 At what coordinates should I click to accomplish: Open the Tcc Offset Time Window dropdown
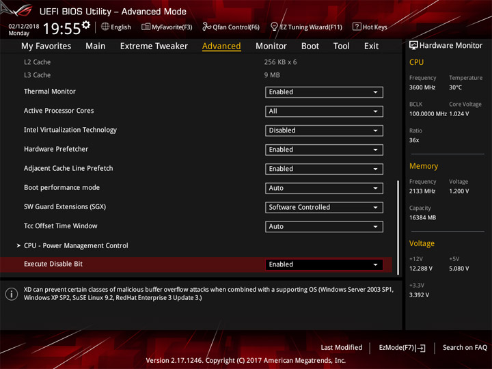pos(324,227)
